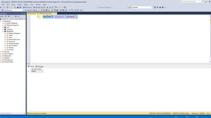Open the Toolbox icon in the toolbar
This screenshot has height=118, width=211.
(x=160, y=7)
